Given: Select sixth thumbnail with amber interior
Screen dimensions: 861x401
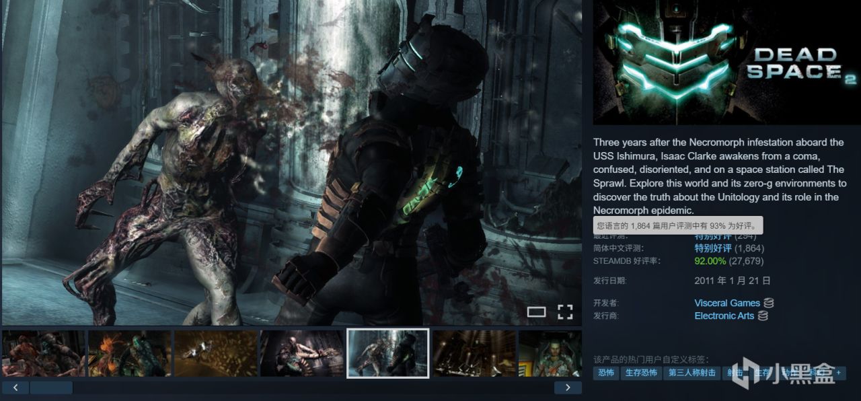Looking at the screenshot, I should point(474,353).
